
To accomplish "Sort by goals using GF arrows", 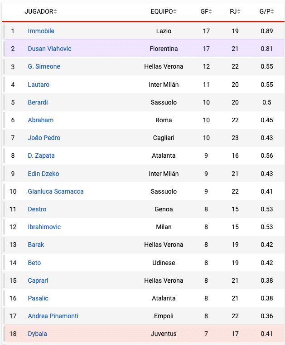I will pyautogui.click(x=210, y=11).
